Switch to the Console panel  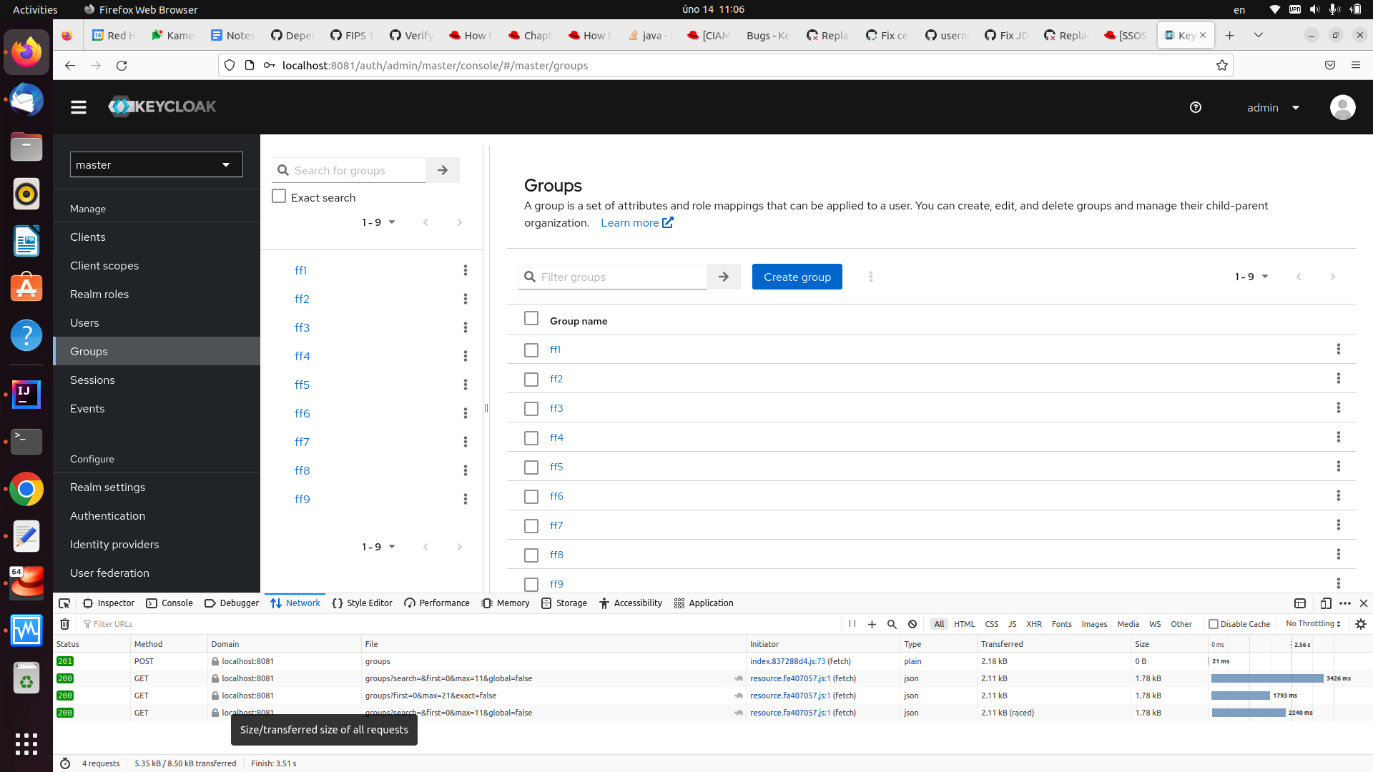coord(169,603)
